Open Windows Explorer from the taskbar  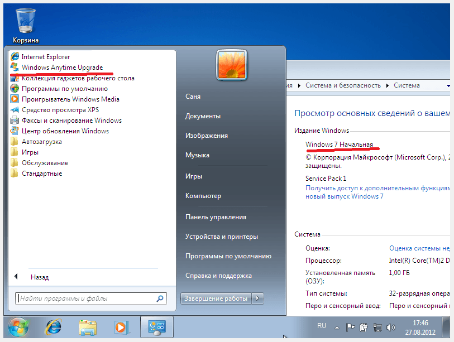tap(88, 327)
